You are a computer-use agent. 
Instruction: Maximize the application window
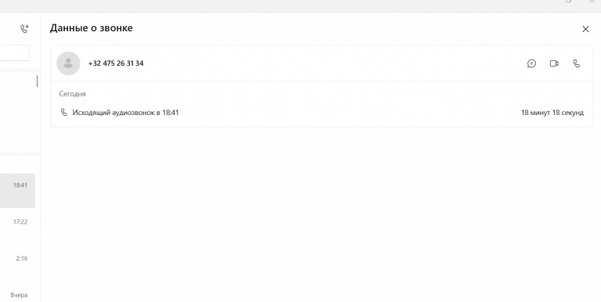point(568,2)
